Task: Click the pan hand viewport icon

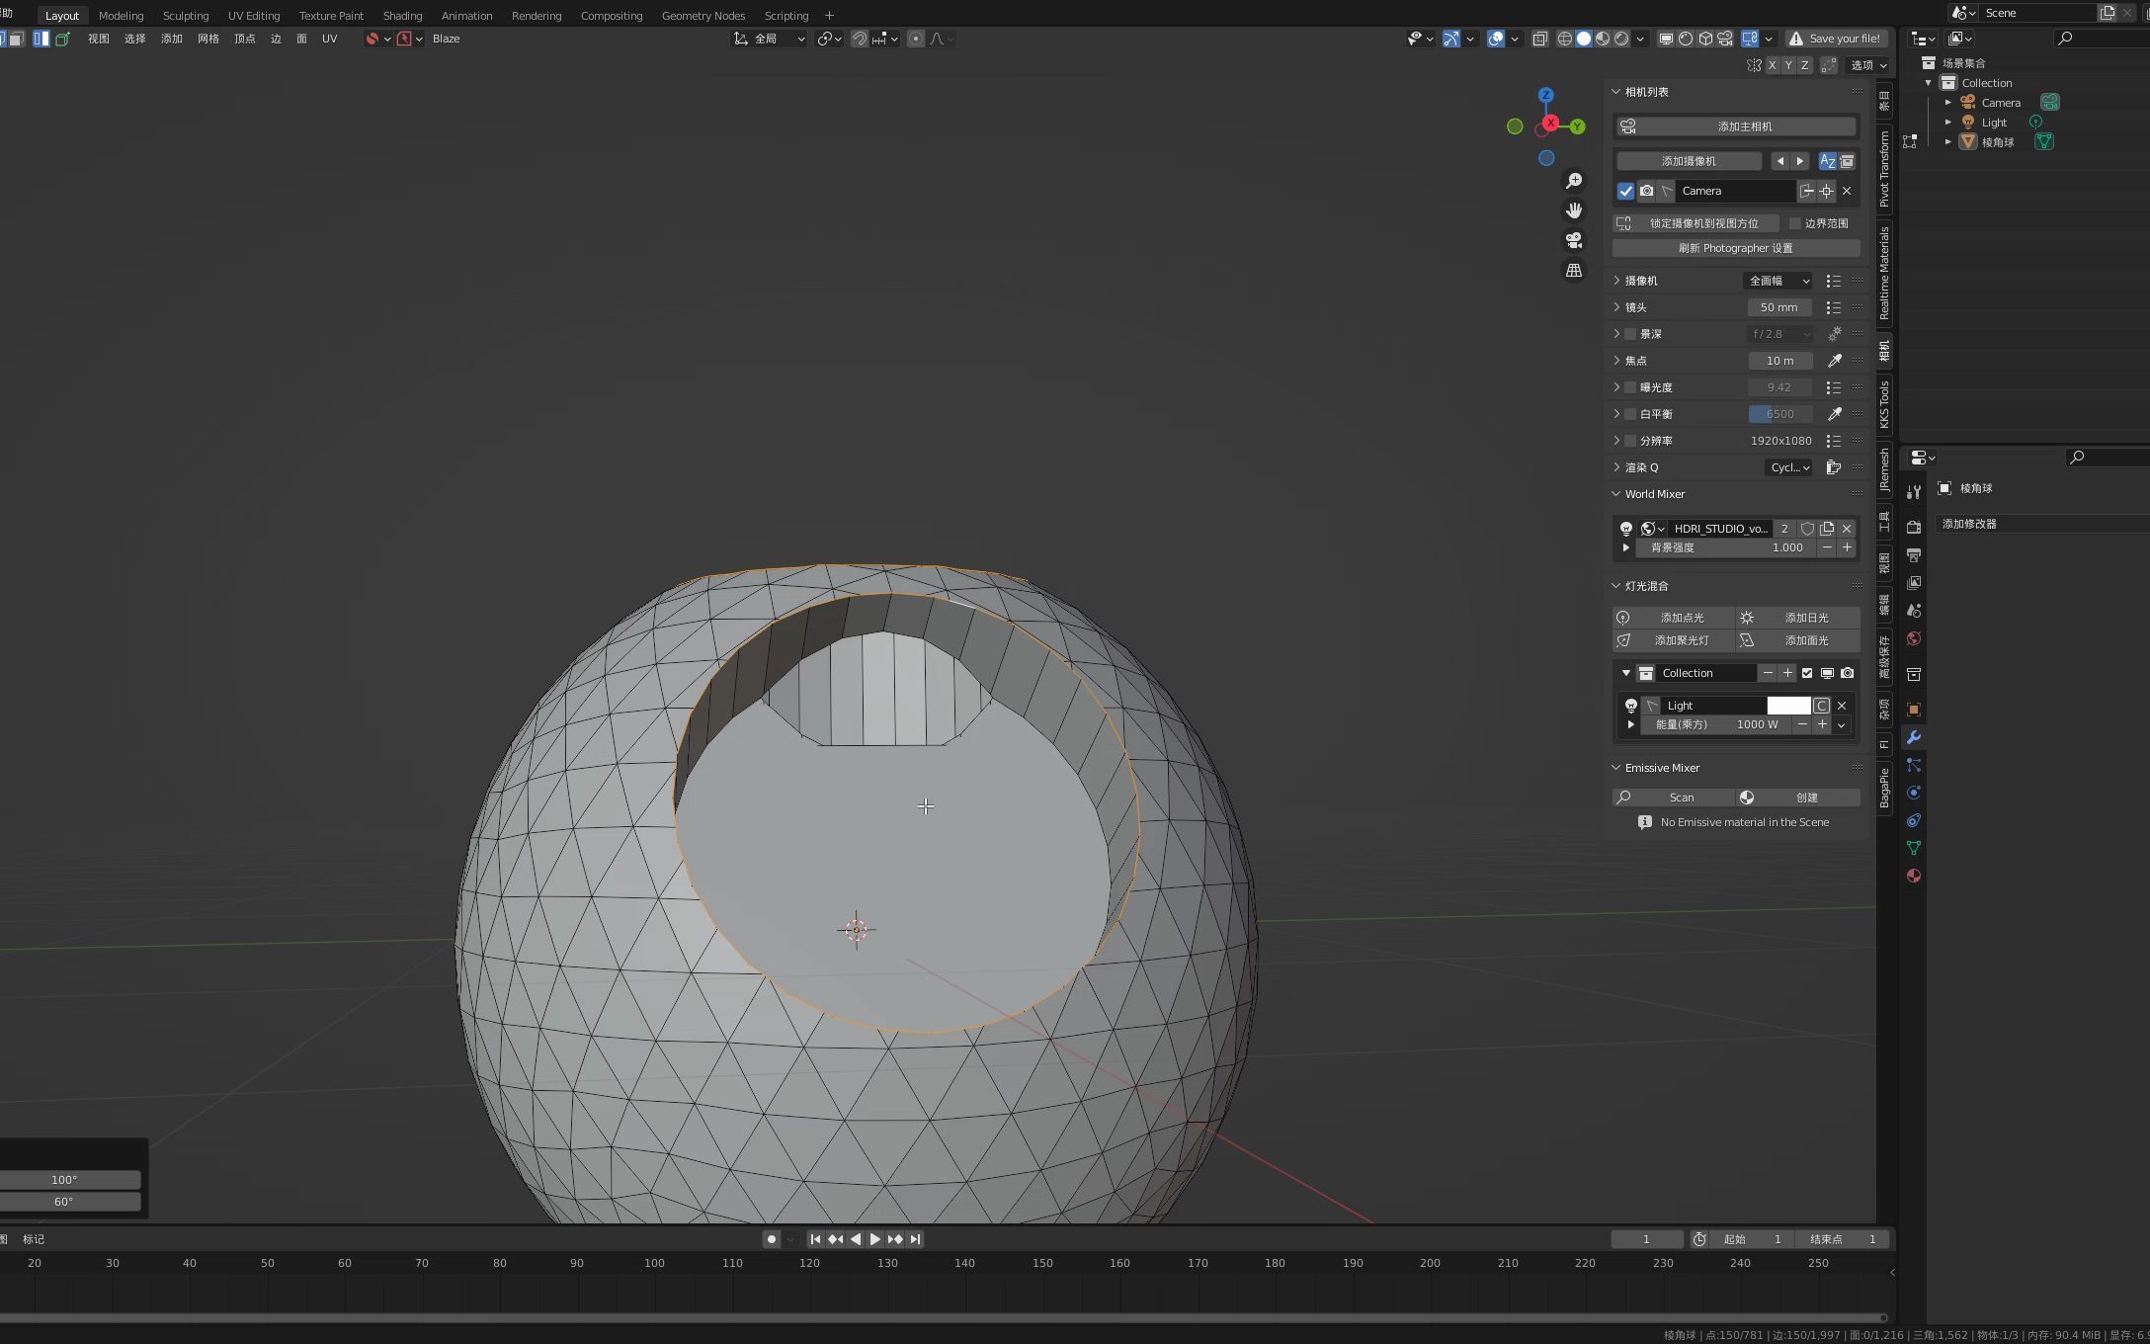Action: (x=1574, y=210)
